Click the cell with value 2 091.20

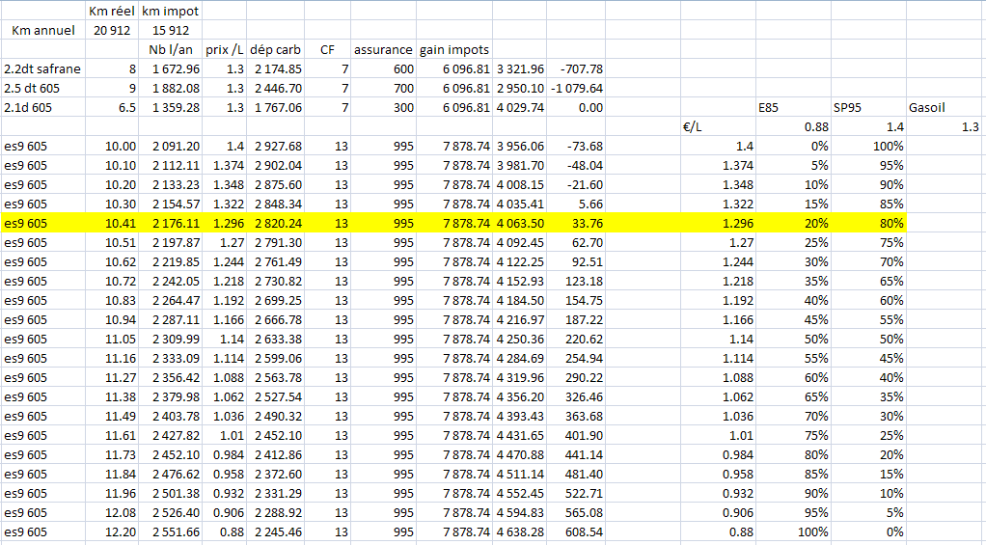[171, 147]
